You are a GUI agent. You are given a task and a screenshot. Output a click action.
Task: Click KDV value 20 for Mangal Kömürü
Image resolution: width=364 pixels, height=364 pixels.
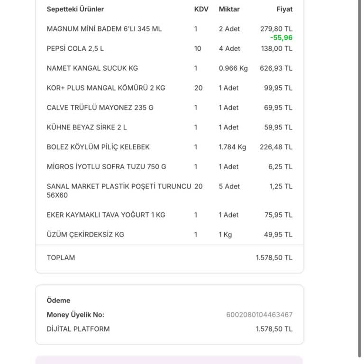point(198,88)
